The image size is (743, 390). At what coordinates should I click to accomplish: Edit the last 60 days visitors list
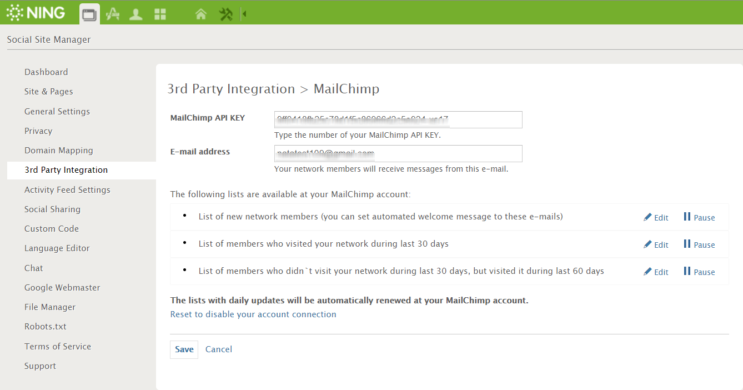(x=656, y=272)
